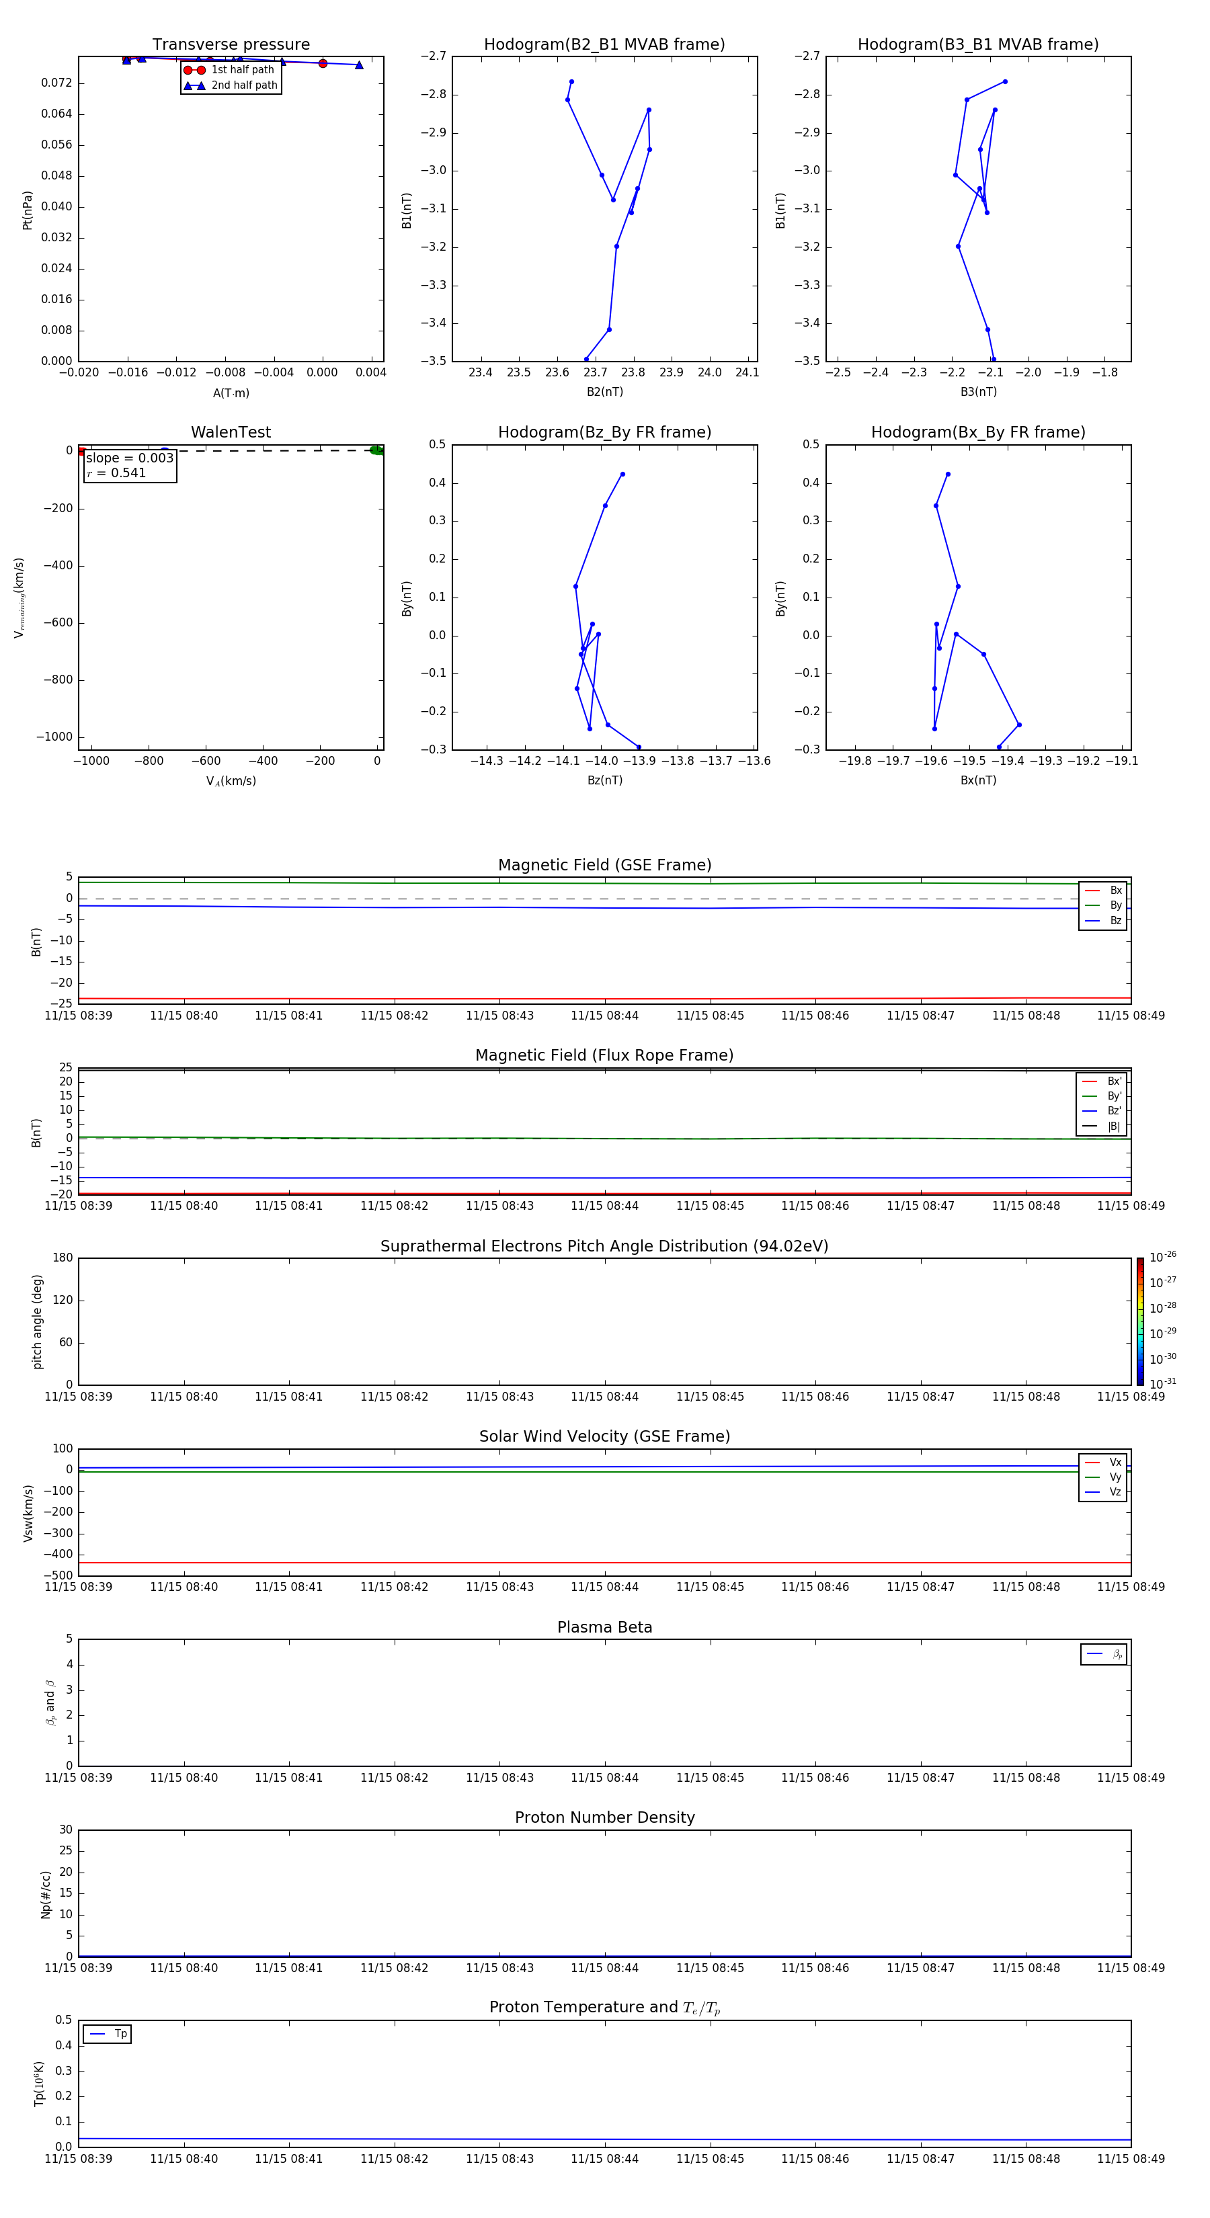Click the 'Pt(nPa)' y-axis label
Image resolution: width=1210 pixels, height=2218 pixels.
coord(28,210)
